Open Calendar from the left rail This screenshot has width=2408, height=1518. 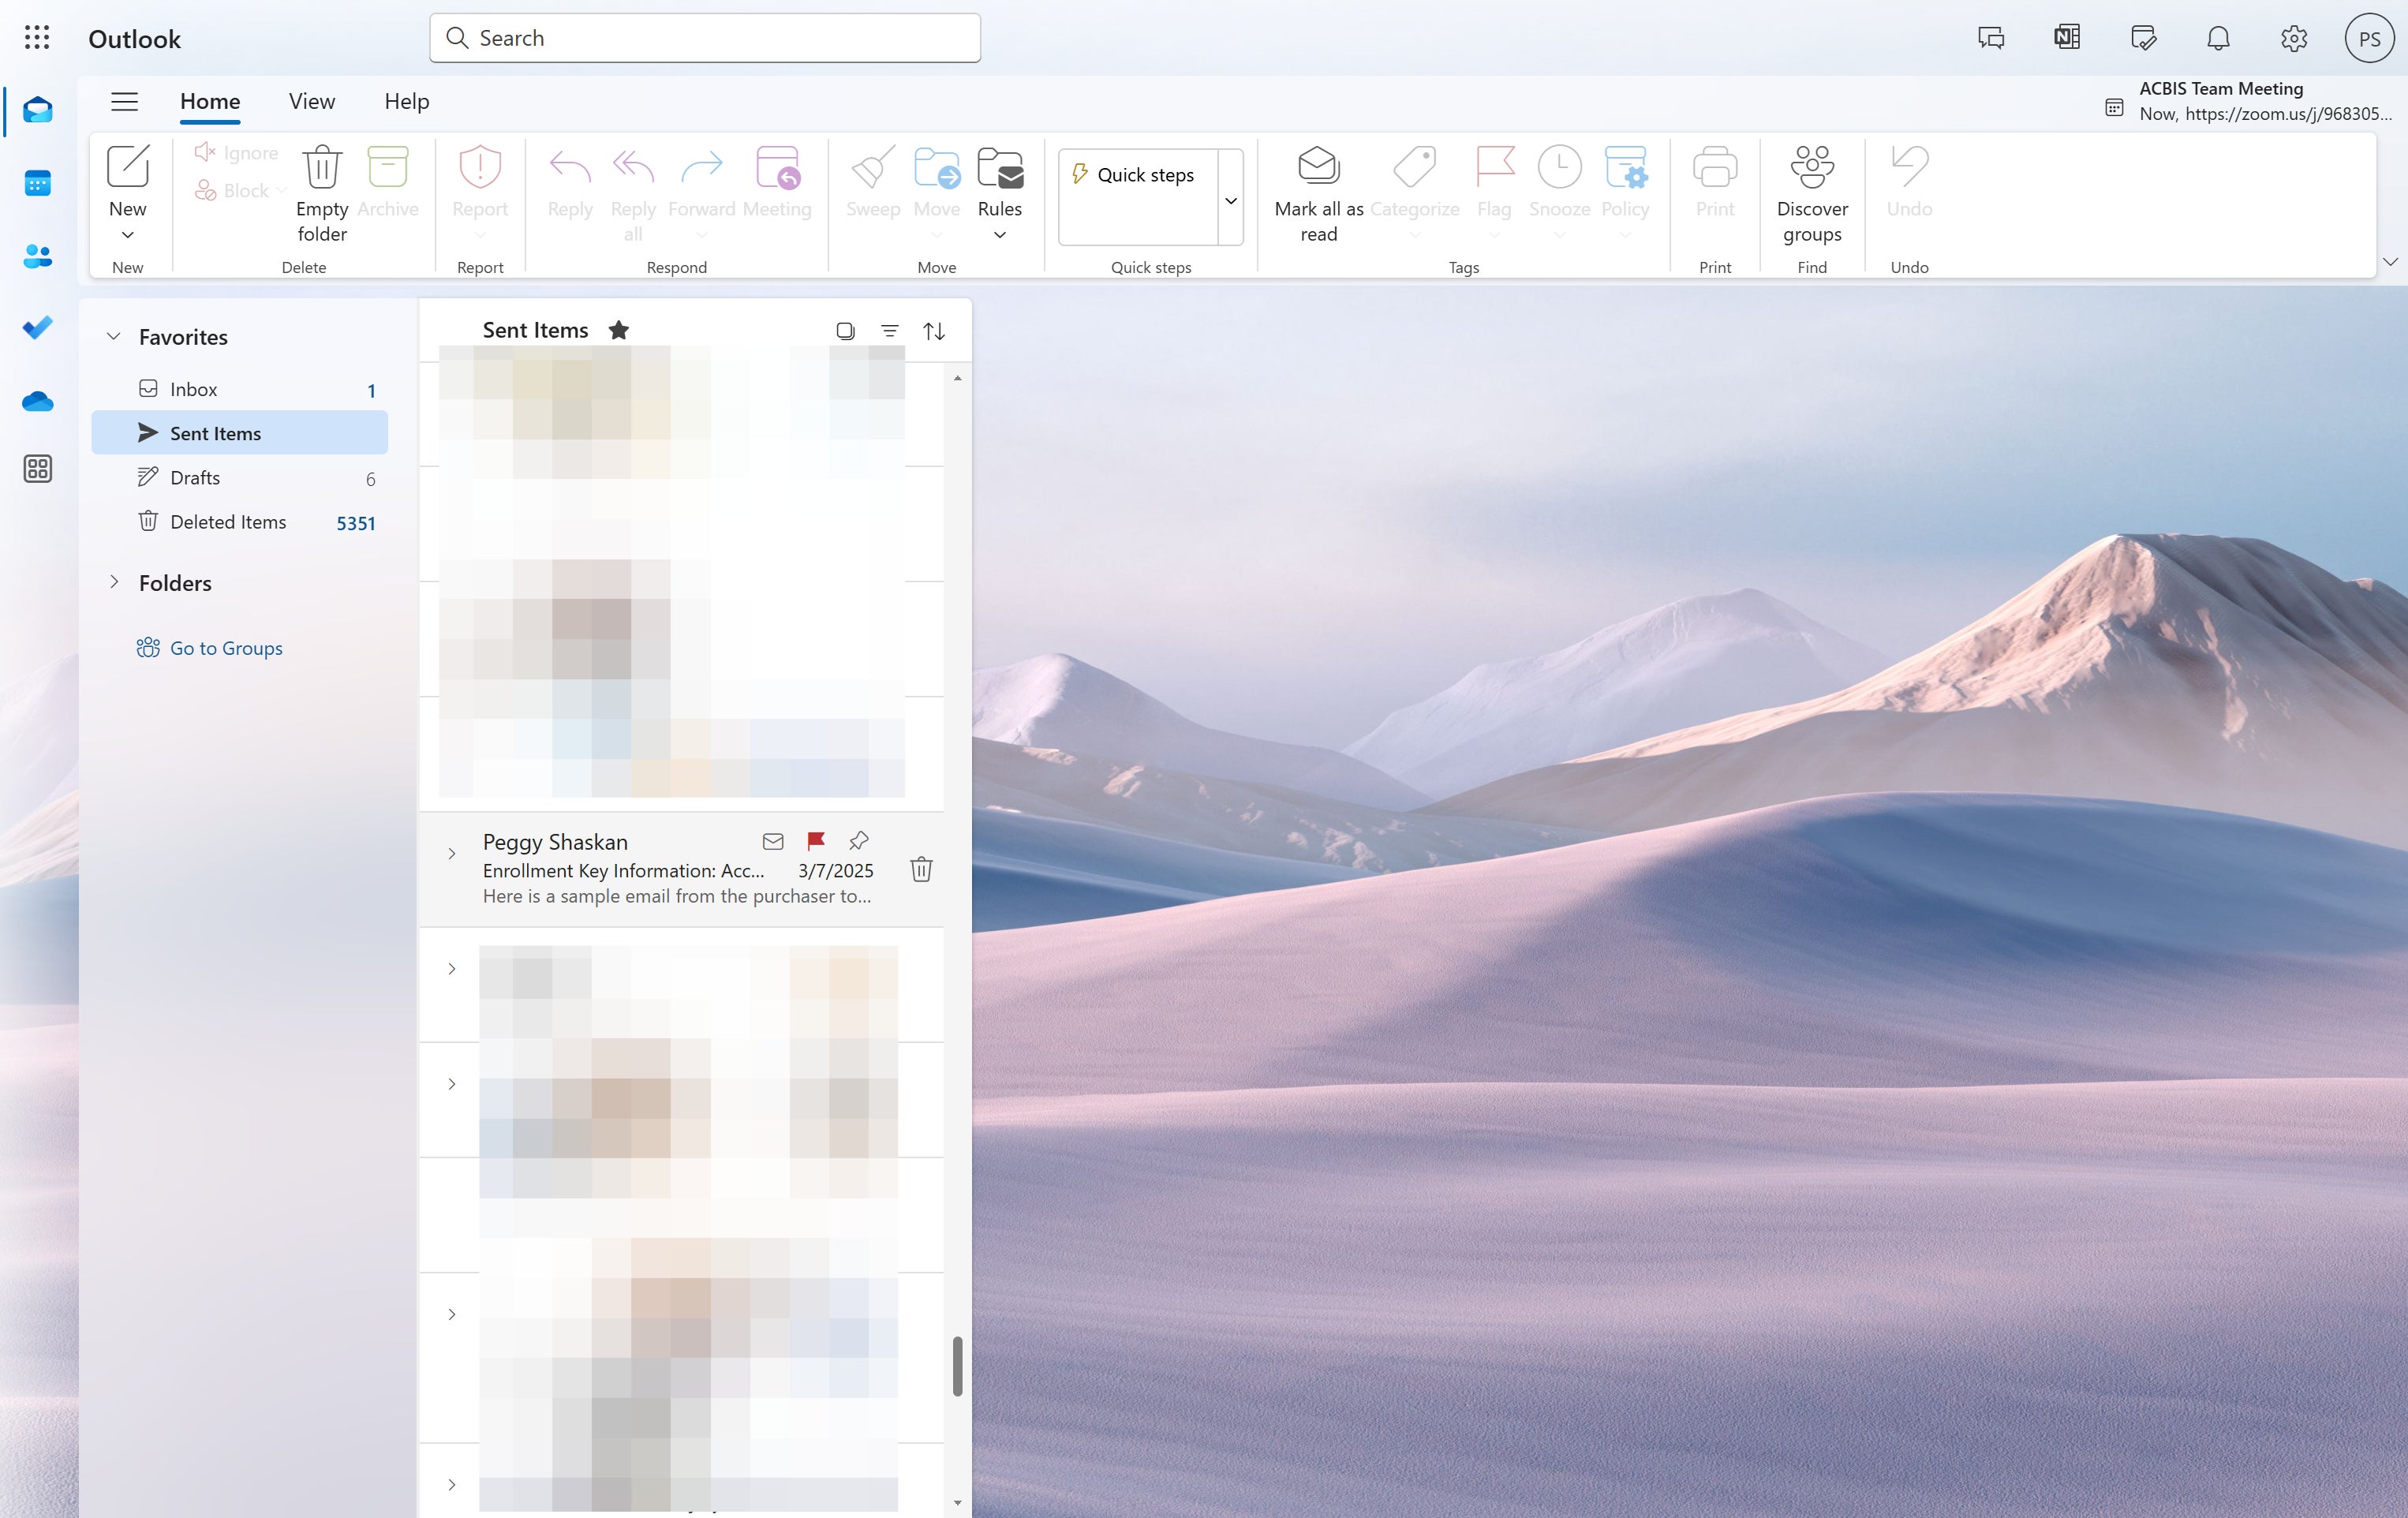tap(38, 183)
